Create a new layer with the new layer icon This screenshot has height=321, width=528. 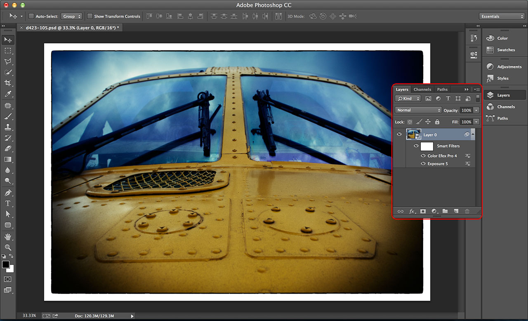click(x=456, y=211)
